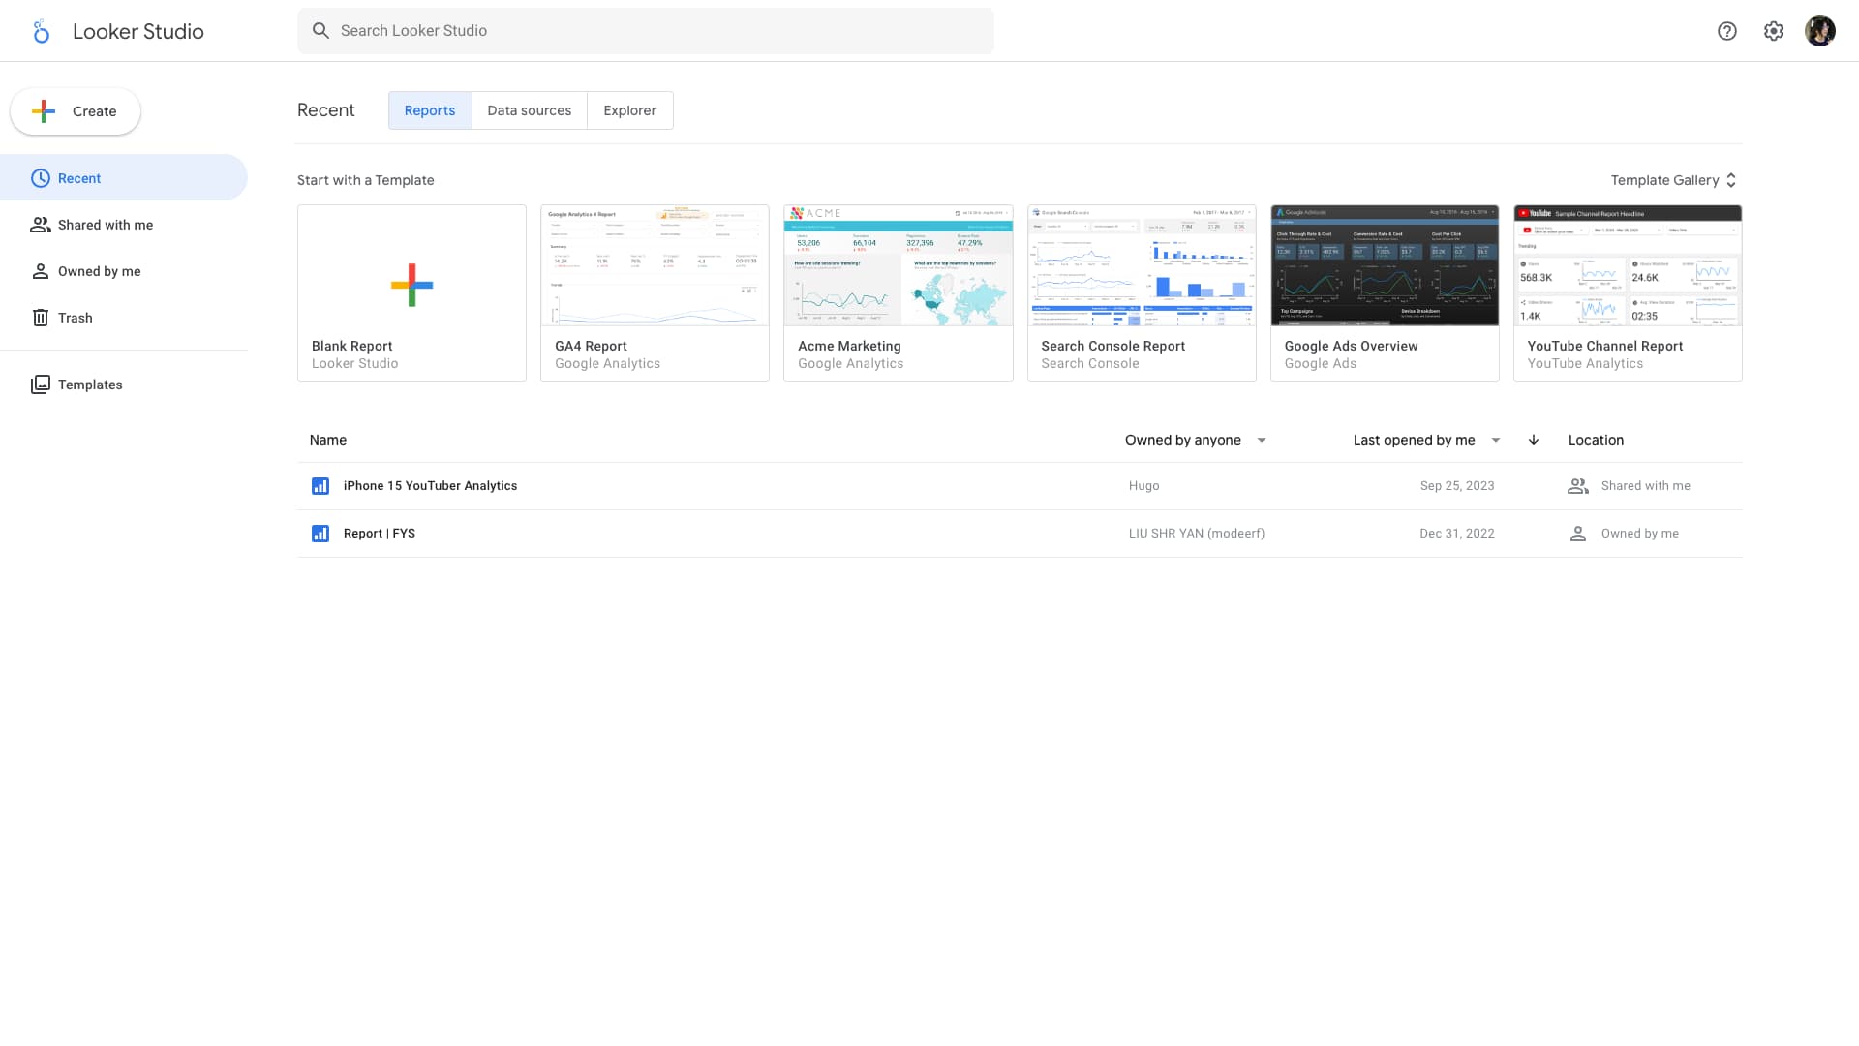This screenshot has height=1046, width=1859.
Task: Click owner LIU SHR YAN (modeerf)
Action: [1197, 534]
